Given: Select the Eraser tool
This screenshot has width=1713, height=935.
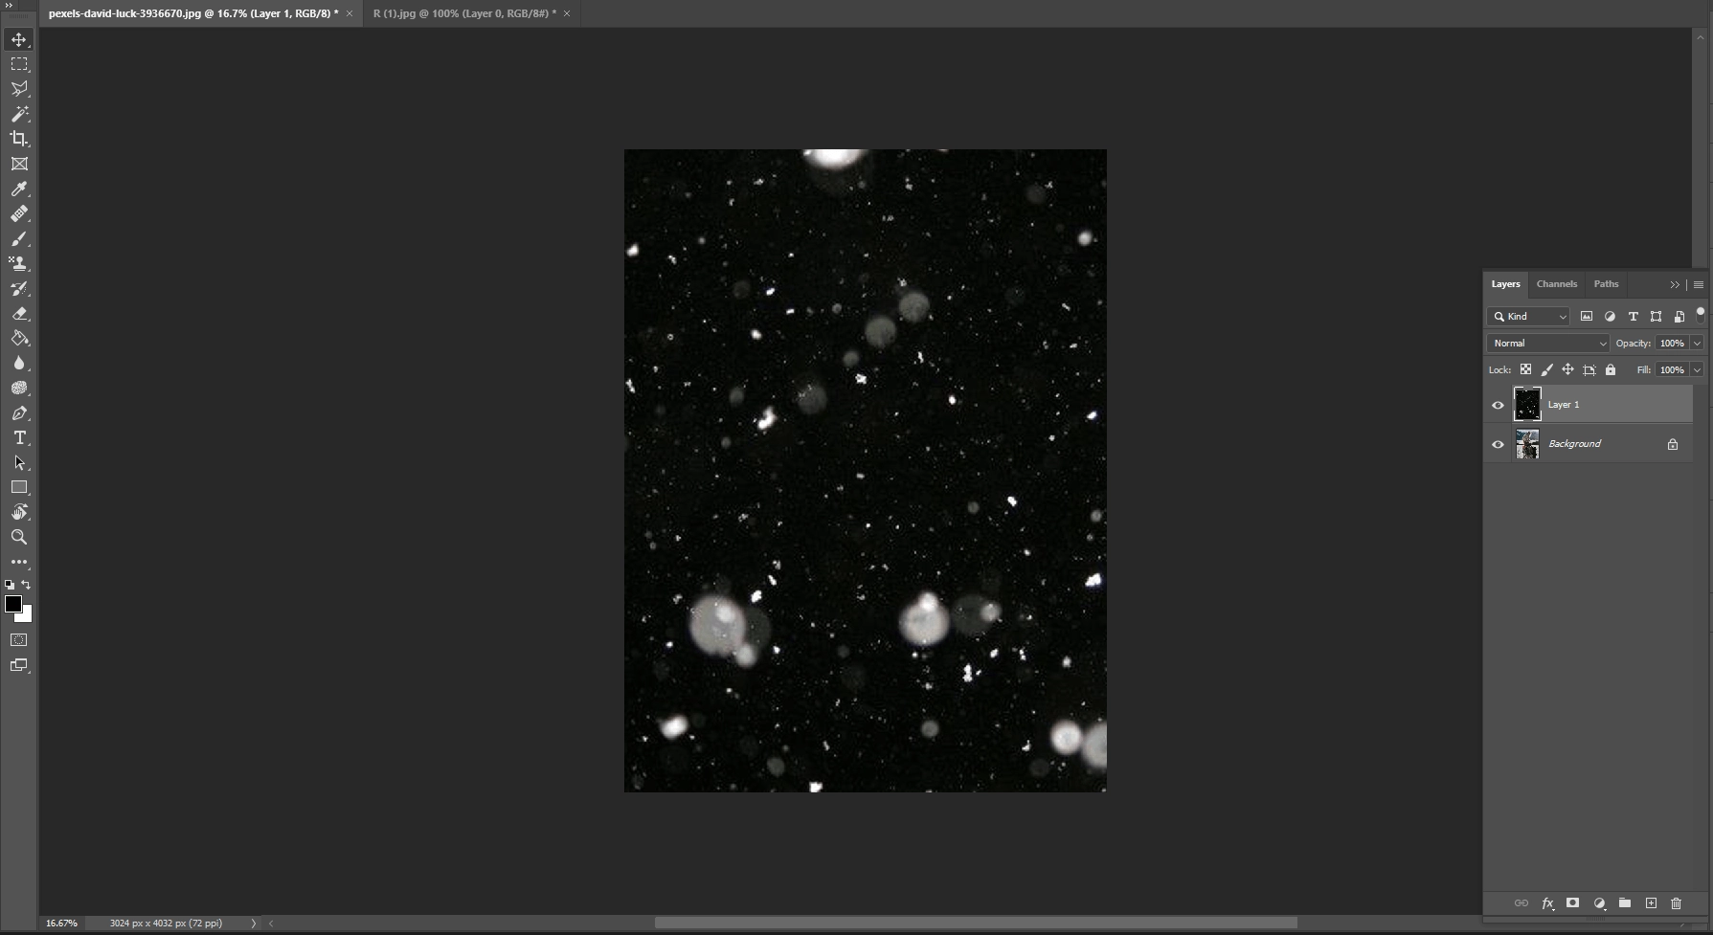Looking at the screenshot, I should pyautogui.click(x=19, y=313).
